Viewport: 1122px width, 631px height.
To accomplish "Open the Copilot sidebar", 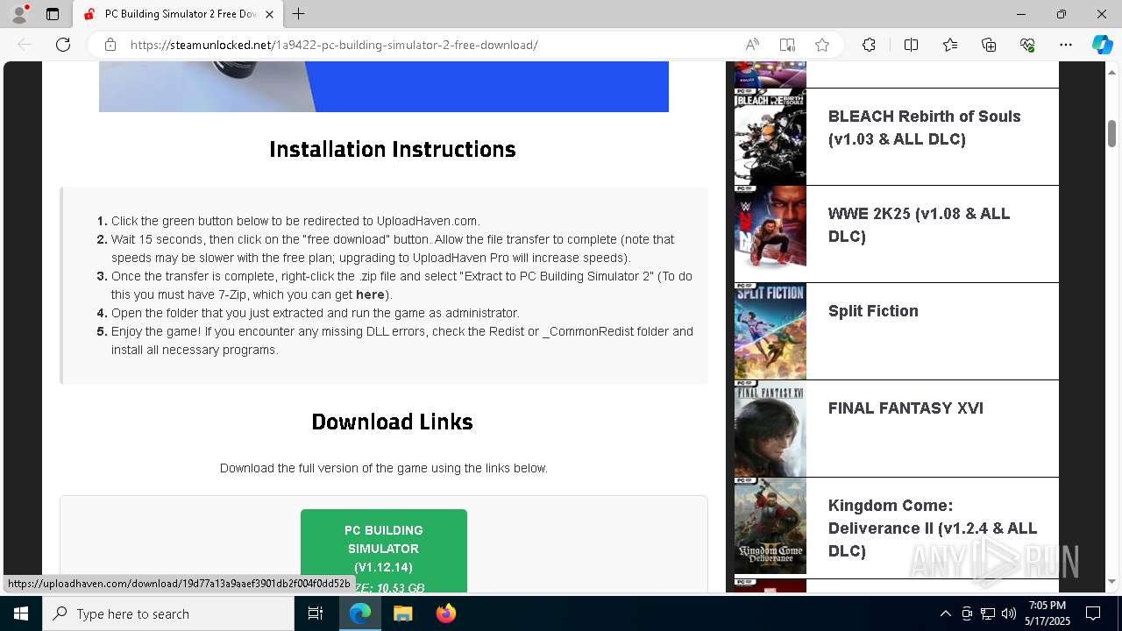I will [x=1102, y=45].
